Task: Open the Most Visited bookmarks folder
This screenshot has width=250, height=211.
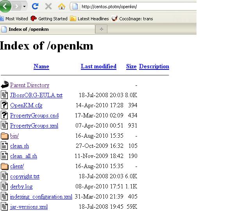Action: [x=14, y=19]
